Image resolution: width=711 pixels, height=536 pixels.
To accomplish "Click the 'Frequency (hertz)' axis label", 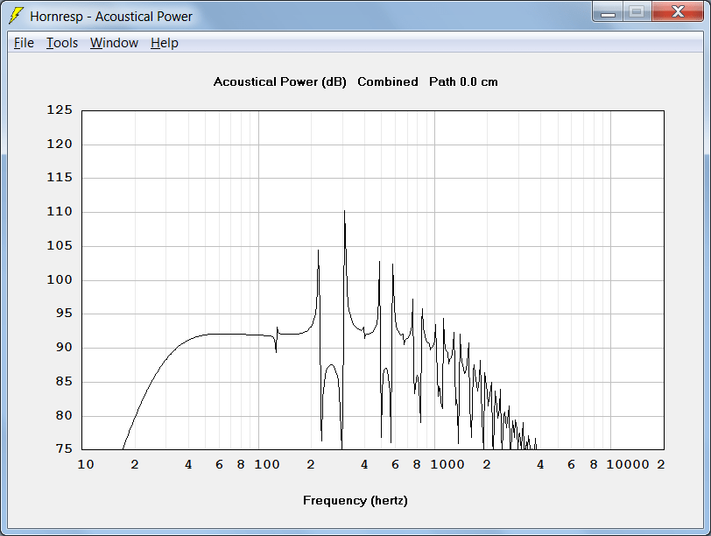I will pyautogui.click(x=355, y=501).
